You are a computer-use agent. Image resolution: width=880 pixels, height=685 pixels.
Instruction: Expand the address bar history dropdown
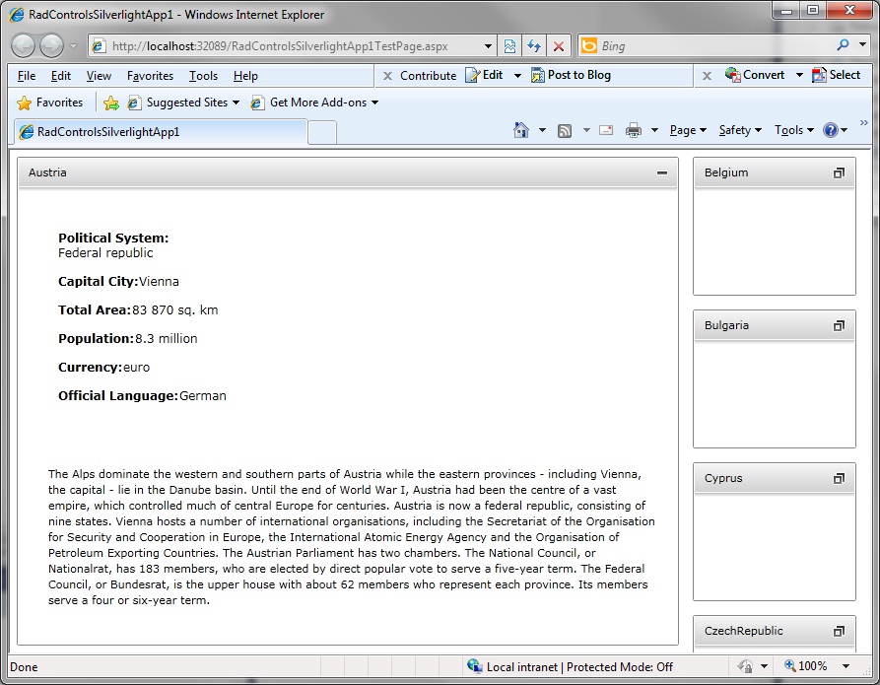click(488, 46)
